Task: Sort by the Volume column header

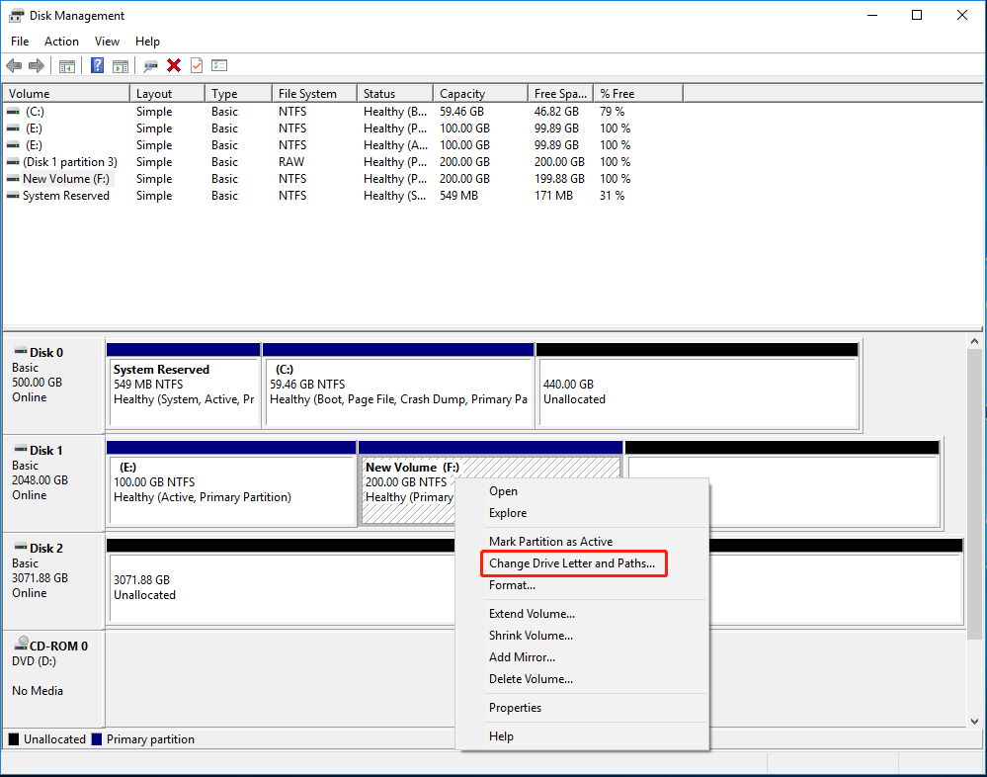Action: [x=66, y=94]
